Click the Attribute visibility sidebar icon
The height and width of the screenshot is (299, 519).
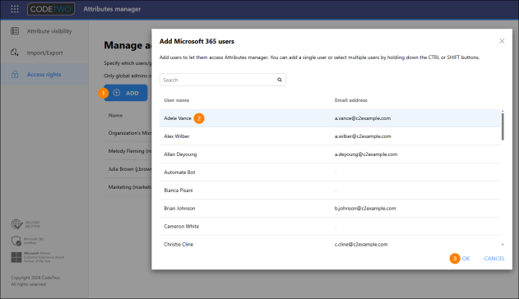click(x=15, y=31)
